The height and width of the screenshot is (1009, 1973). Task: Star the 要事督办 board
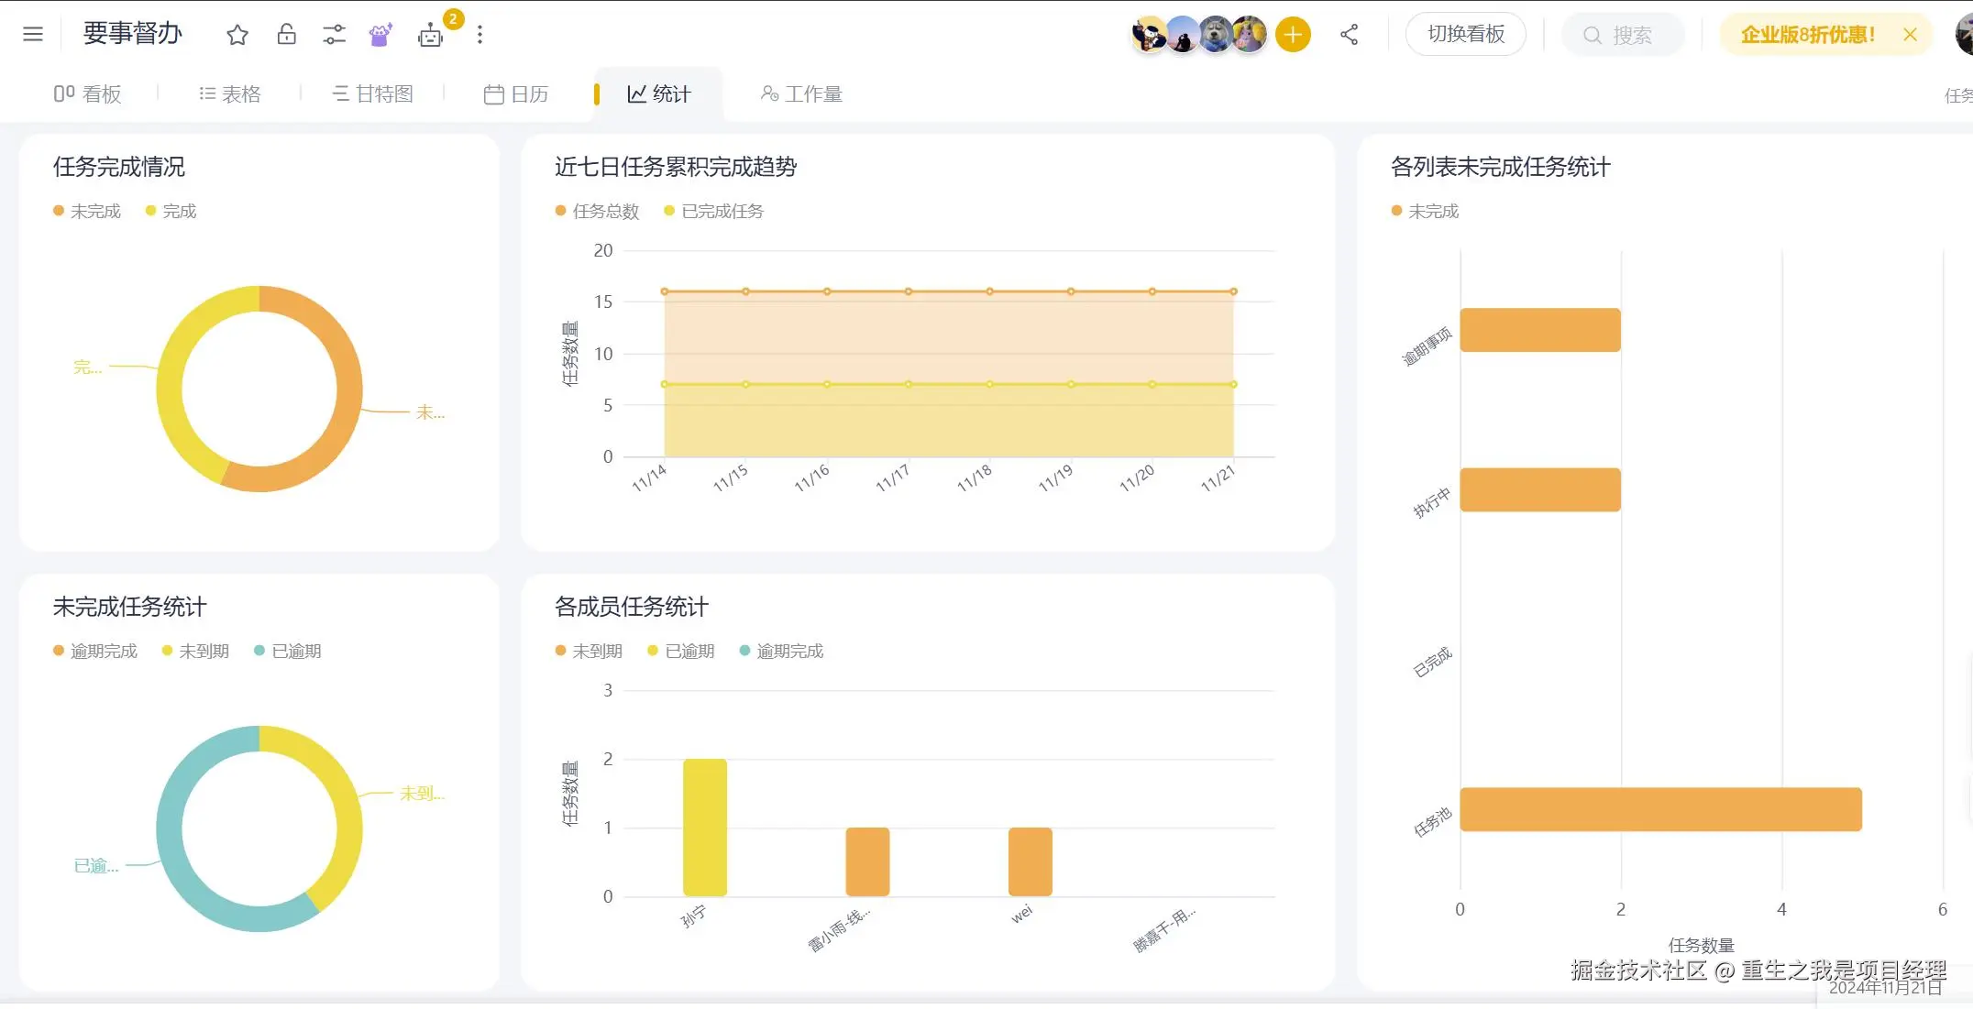coord(237,35)
